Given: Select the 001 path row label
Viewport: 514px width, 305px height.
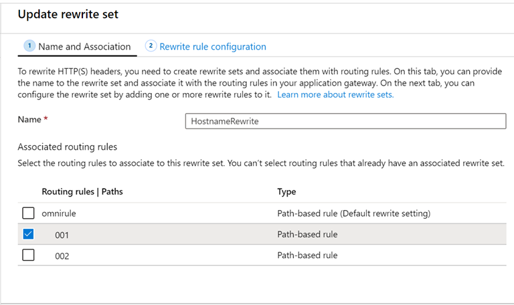Looking at the screenshot, I should click(62, 235).
